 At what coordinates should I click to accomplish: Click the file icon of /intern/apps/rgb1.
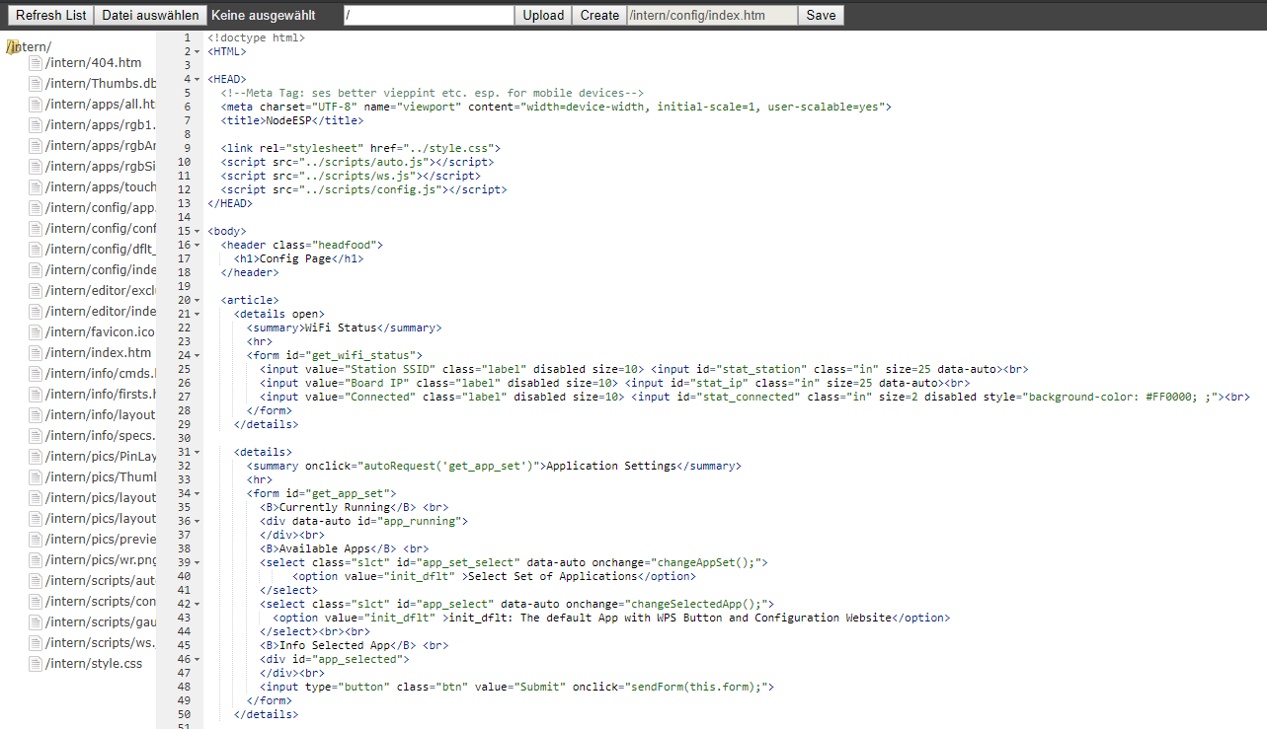click(x=36, y=125)
